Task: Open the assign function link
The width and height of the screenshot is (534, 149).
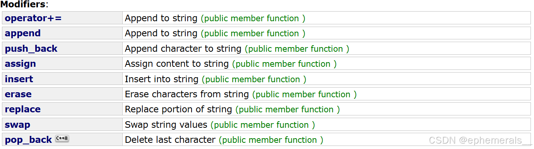Action: [20, 64]
